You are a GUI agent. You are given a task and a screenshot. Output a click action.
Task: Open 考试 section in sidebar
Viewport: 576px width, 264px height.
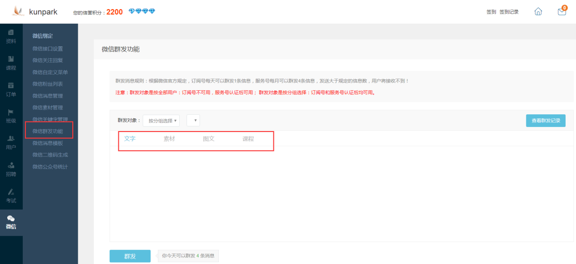(x=11, y=196)
